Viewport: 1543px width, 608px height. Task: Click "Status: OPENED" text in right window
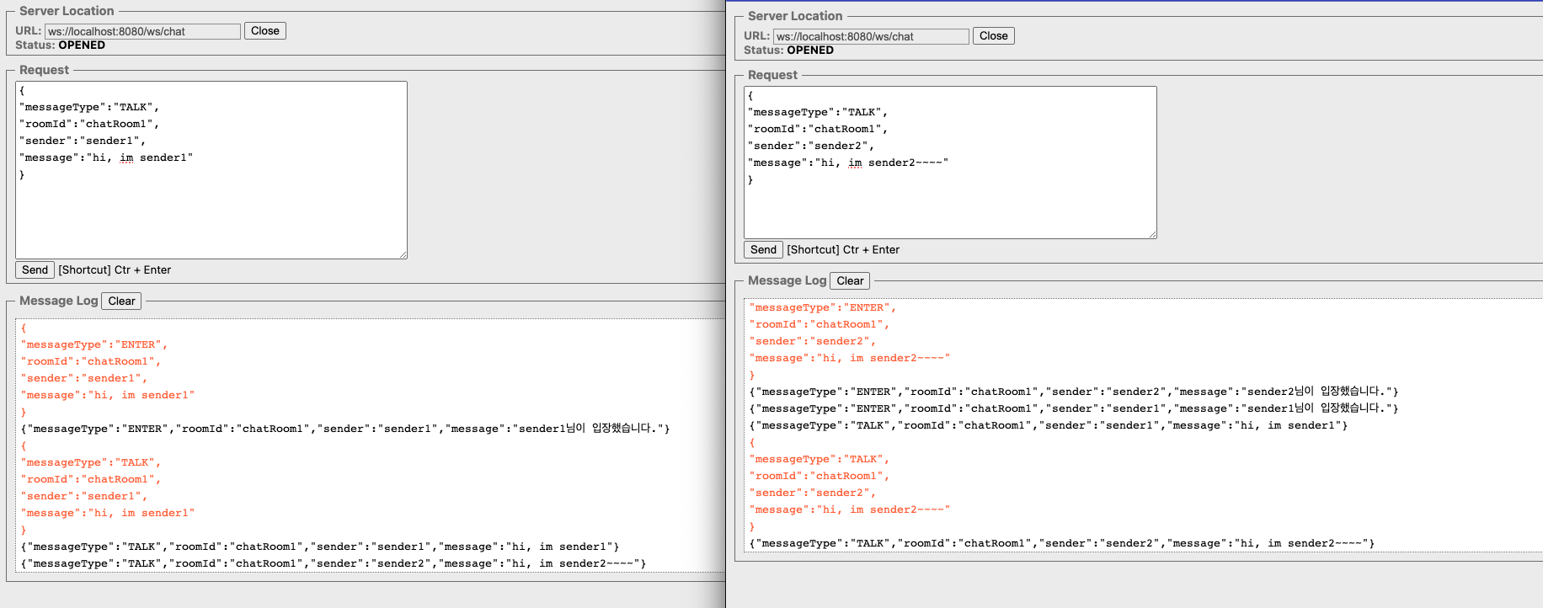pyautogui.click(x=788, y=51)
